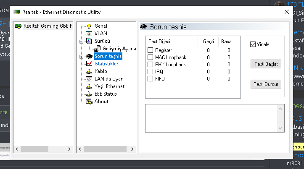Open the İstatistikler link
This screenshot has width=304, height=169.
pos(106,64)
